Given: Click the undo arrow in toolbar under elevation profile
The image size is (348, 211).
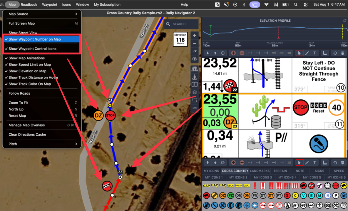Looking at the screenshot, I should click(335, 53).
